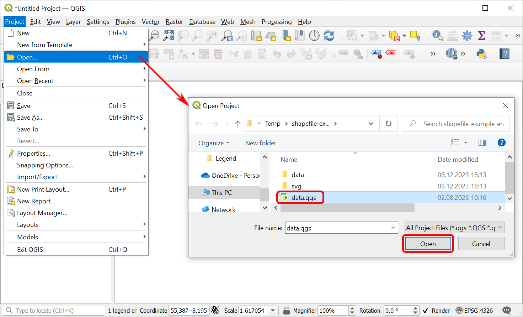Click the Zoom Full extent icon
This screenshot has width=523, height=317.
click(169, 35)
